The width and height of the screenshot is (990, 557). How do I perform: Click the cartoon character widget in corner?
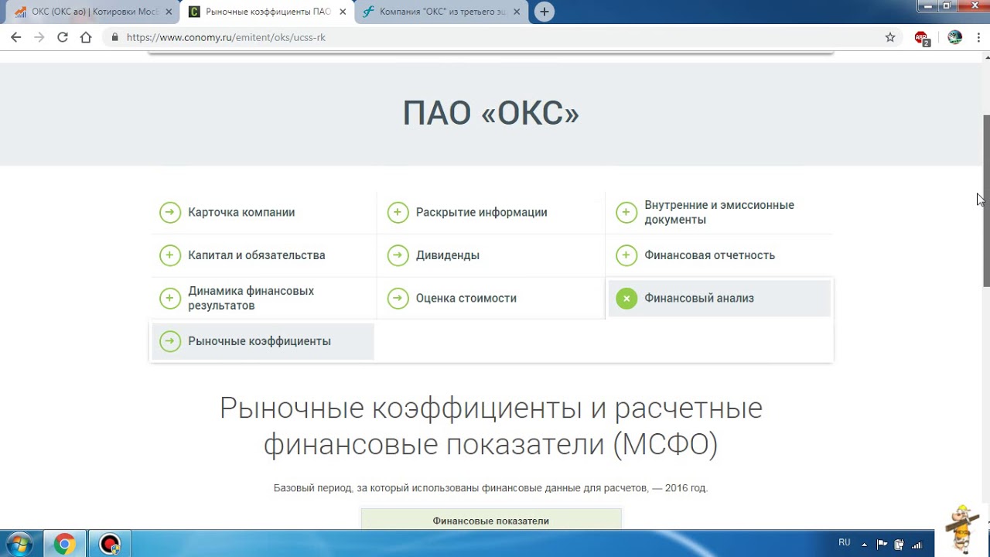pyautogui.click(x=963, y=528)
